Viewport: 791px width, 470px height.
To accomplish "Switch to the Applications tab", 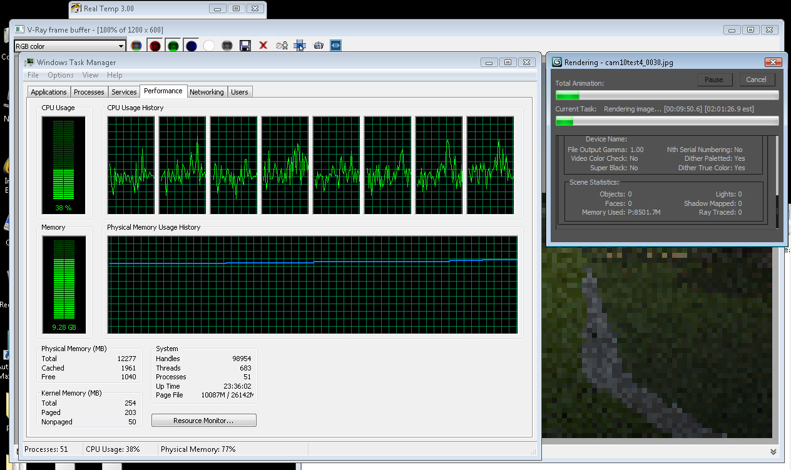I will (49, 92).
